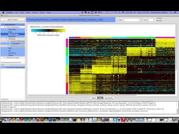
Task: Click the 'Unable to open txt' log line
Action: 9,107
